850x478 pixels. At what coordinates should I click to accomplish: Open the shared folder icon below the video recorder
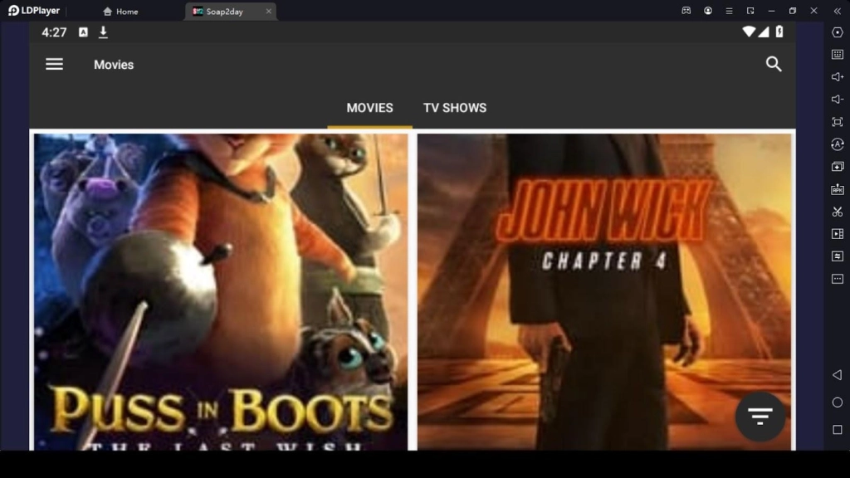click(837, 256)
